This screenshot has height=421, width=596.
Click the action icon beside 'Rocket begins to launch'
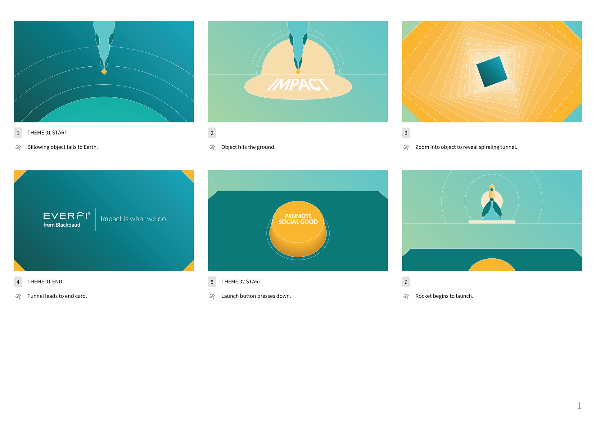pos(406,296)
